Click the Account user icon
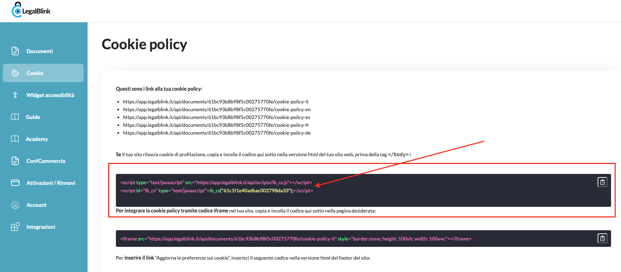 (15, 205)
